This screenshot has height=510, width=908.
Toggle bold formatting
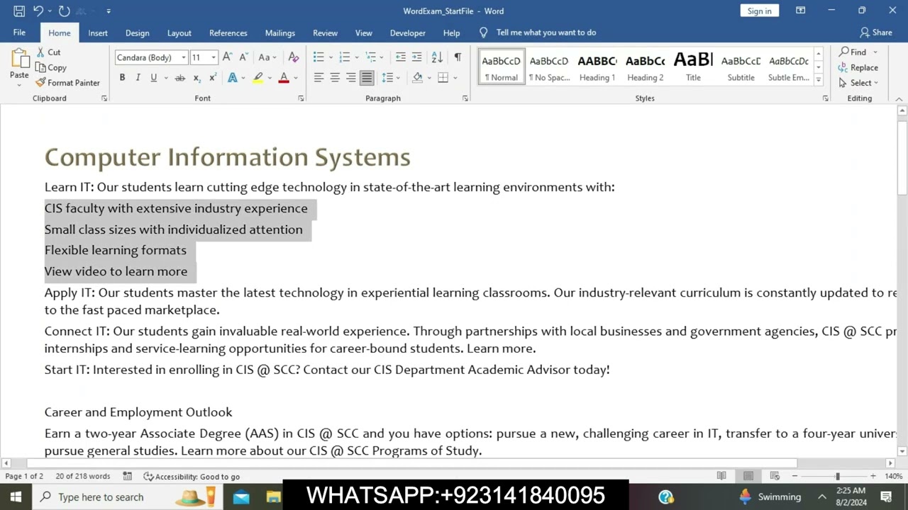click(122, 78)
